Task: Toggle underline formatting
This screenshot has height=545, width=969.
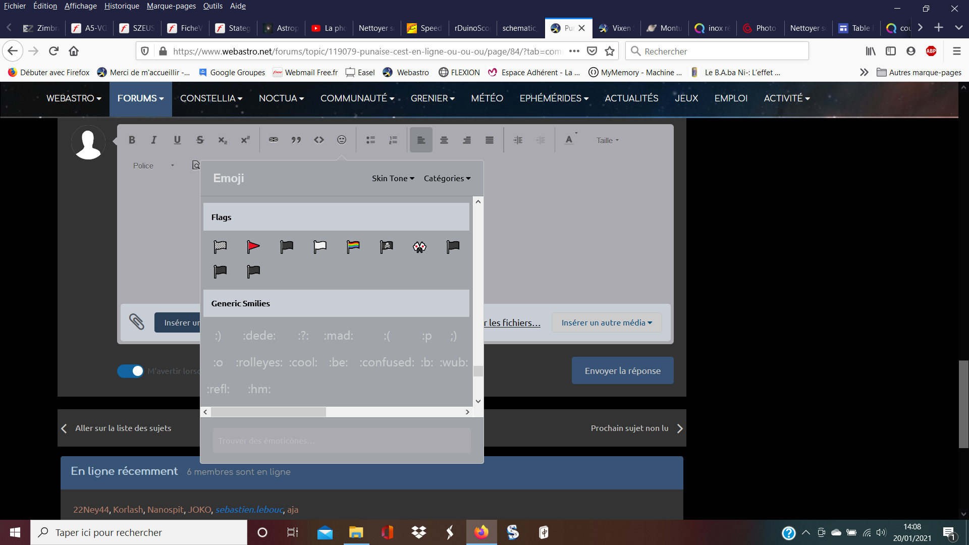Action: pyautogui.click(x=177, y=140)
